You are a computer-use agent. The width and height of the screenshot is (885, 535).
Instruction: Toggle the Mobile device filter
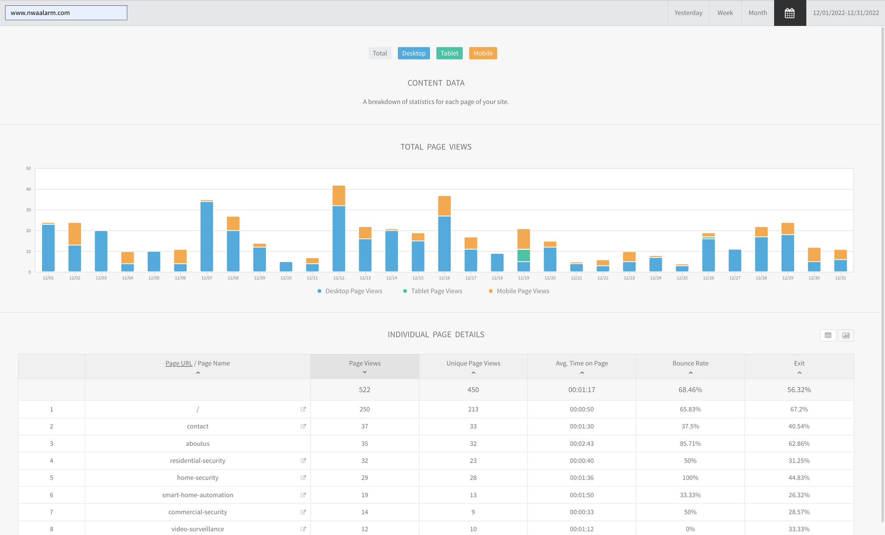pos(483,53)
